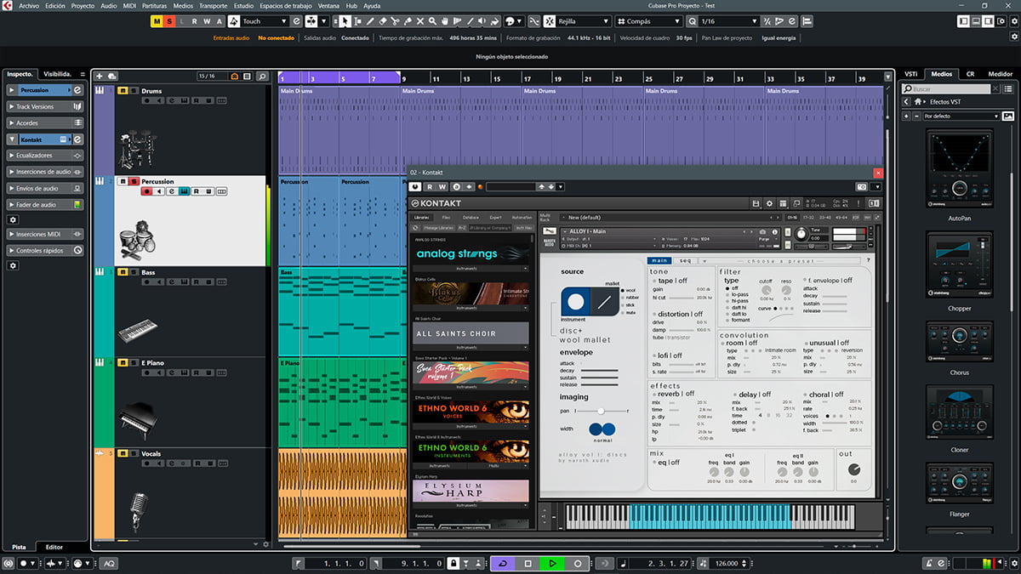Click the Add Track plus icon

tap(100, 77)
